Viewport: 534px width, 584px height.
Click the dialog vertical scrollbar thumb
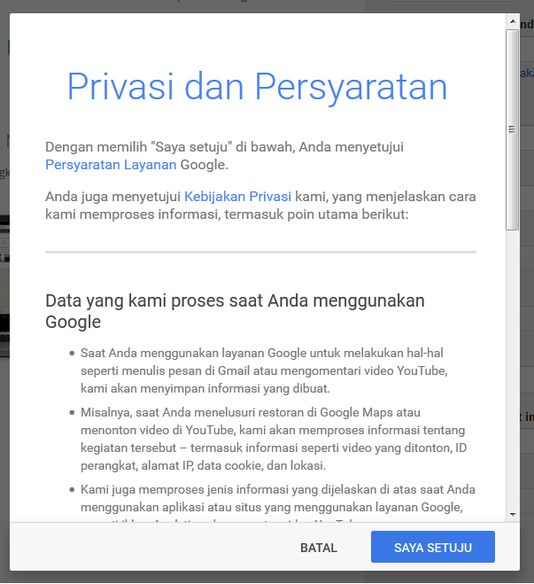click(x=513, y=129)
